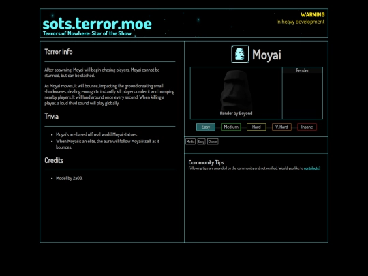Screen dimensions: 368x276
Task: Click the Terror Info heading
Action: pyautogui.click(x=59, y=52)
